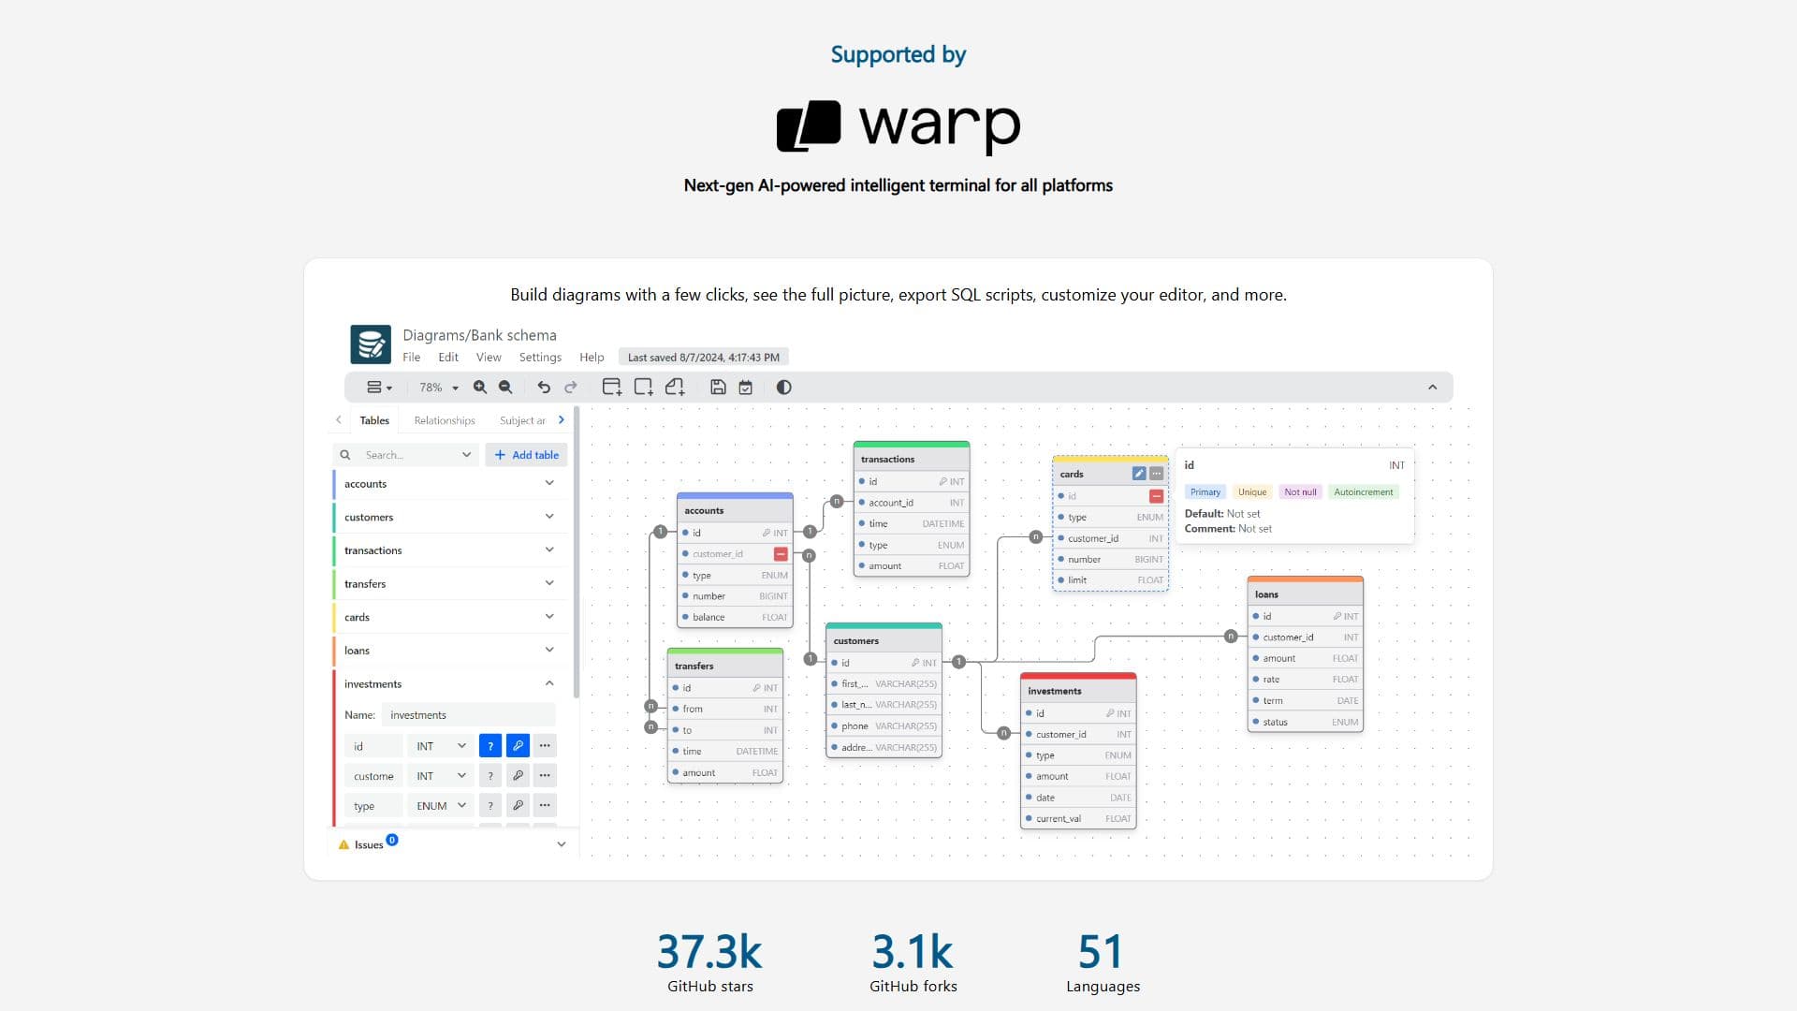Screen dimensions: 1797x1011
Task: Click the drawDB database logo icon
Action: [x=370, y=344]
